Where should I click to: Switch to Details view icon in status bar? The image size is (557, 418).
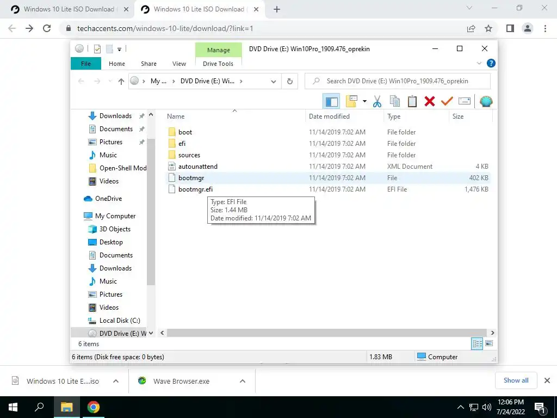pos(477,343)
